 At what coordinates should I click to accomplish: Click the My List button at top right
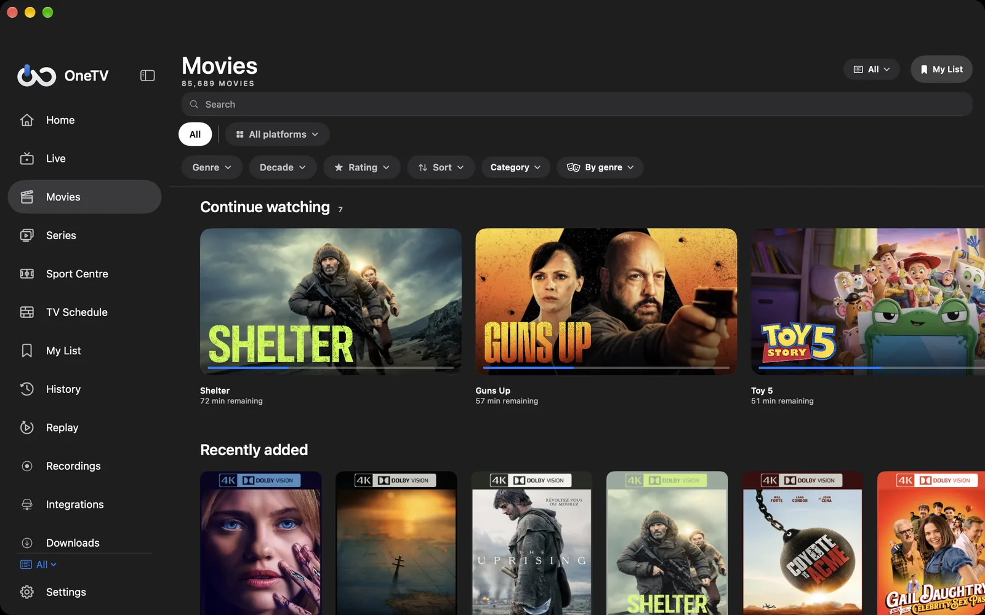point(941,69)
